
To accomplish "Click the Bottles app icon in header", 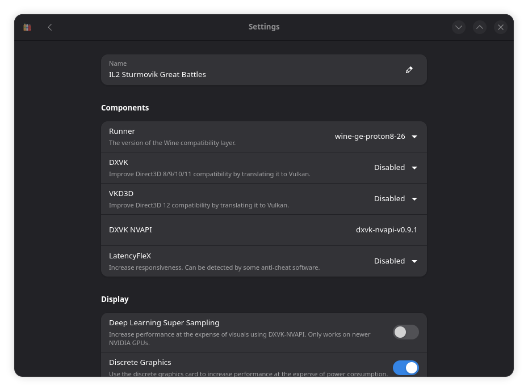I will [27, 27].
